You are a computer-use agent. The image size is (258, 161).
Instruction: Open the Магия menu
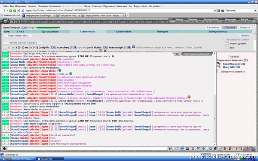coord(87,6)
